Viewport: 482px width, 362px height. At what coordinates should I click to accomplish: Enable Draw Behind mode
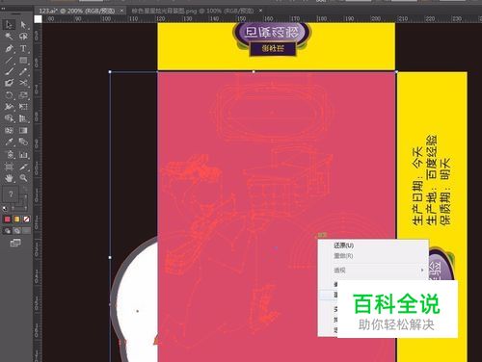point(16,231)
